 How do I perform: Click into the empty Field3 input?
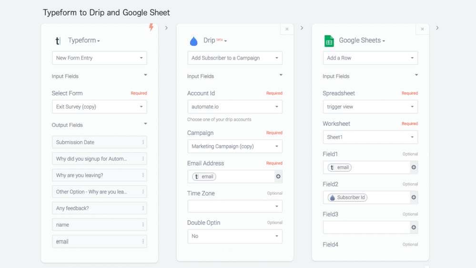[x=367, y=227]
